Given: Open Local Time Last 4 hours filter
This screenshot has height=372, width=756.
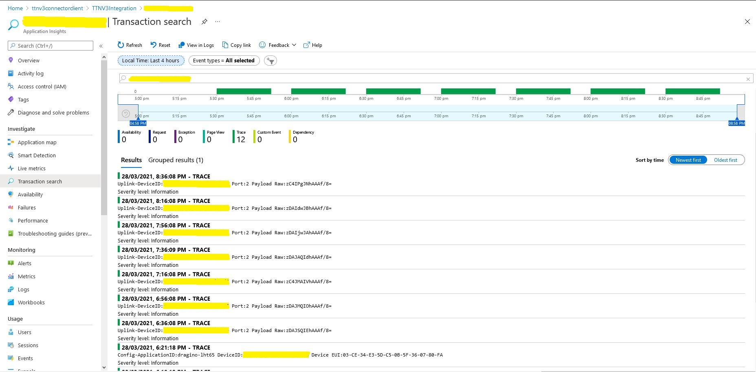Looking at the screenshot, I should tap(151, 61).
